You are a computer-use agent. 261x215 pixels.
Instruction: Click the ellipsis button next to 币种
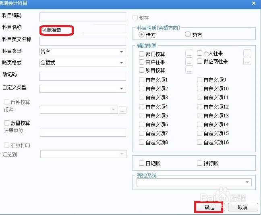click(123, 110)
